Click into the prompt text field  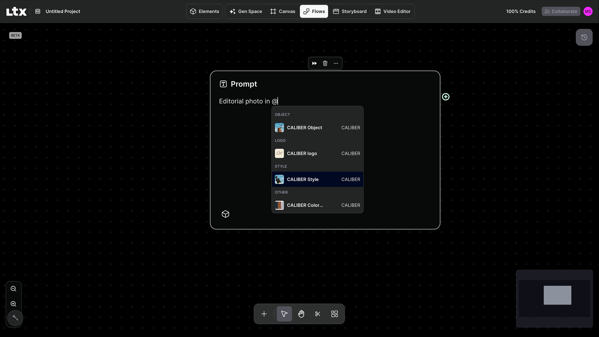[x=324, y=101]
